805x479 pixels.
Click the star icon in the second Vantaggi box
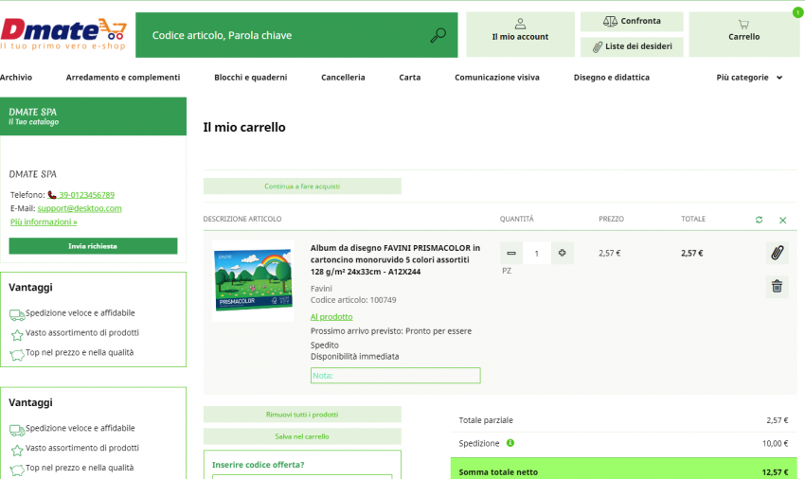[x=17, y=451]
